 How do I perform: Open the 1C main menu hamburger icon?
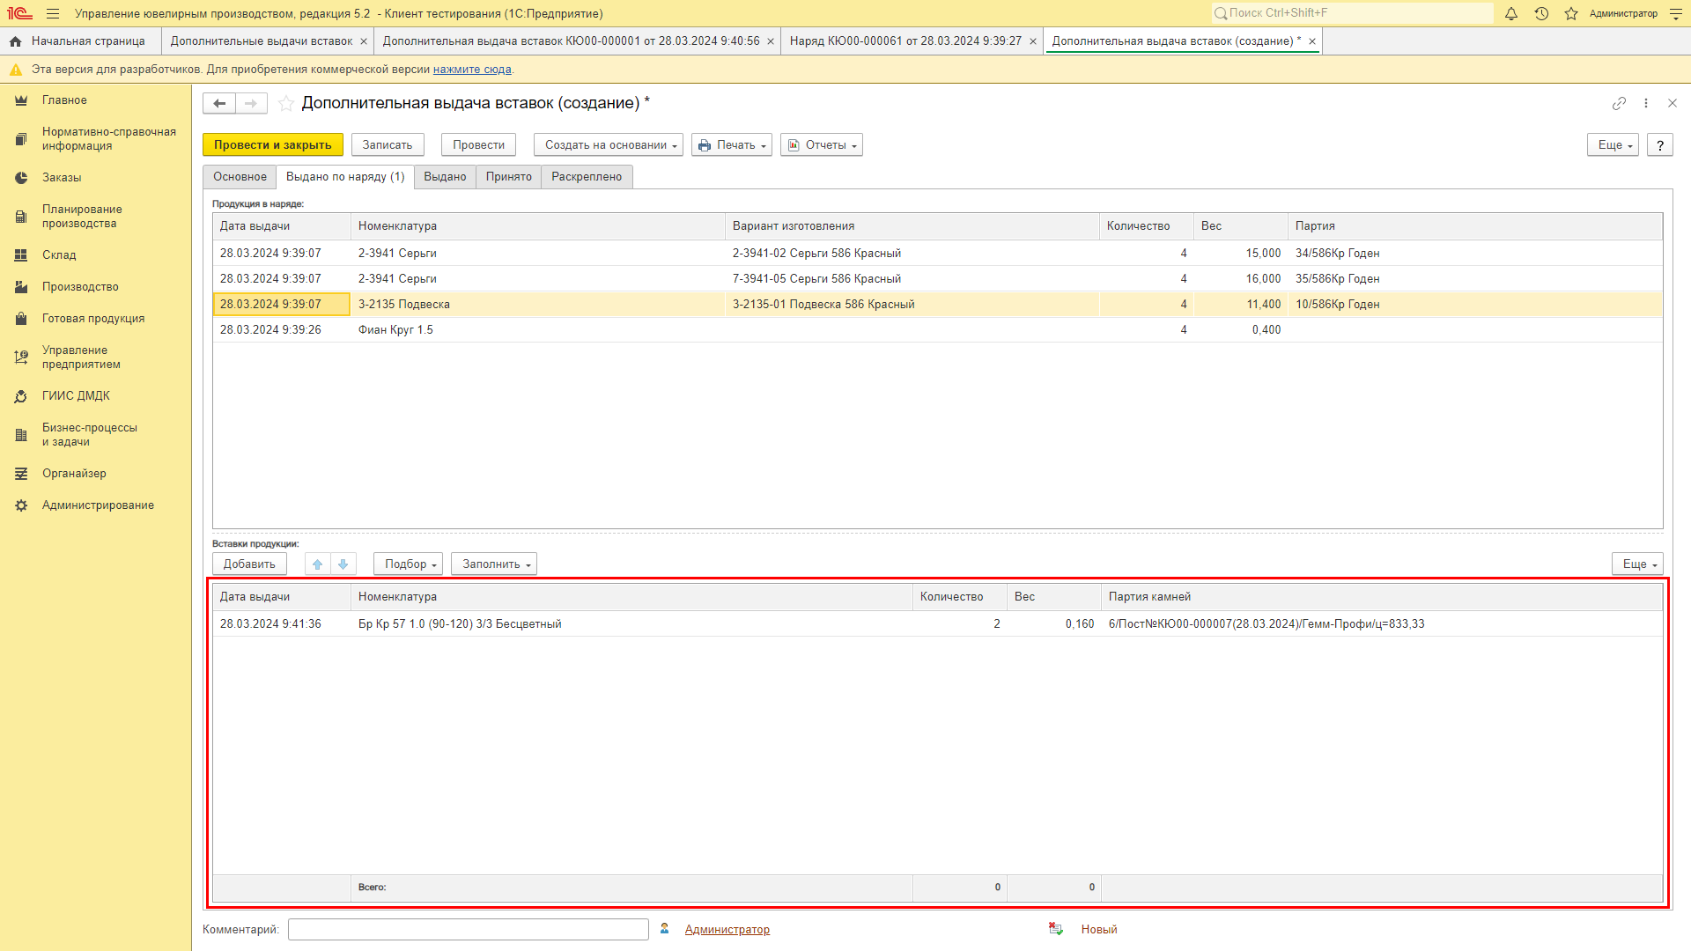[x=53, y=13]
